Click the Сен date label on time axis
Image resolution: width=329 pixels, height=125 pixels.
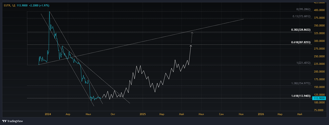[x=221, y=114]
